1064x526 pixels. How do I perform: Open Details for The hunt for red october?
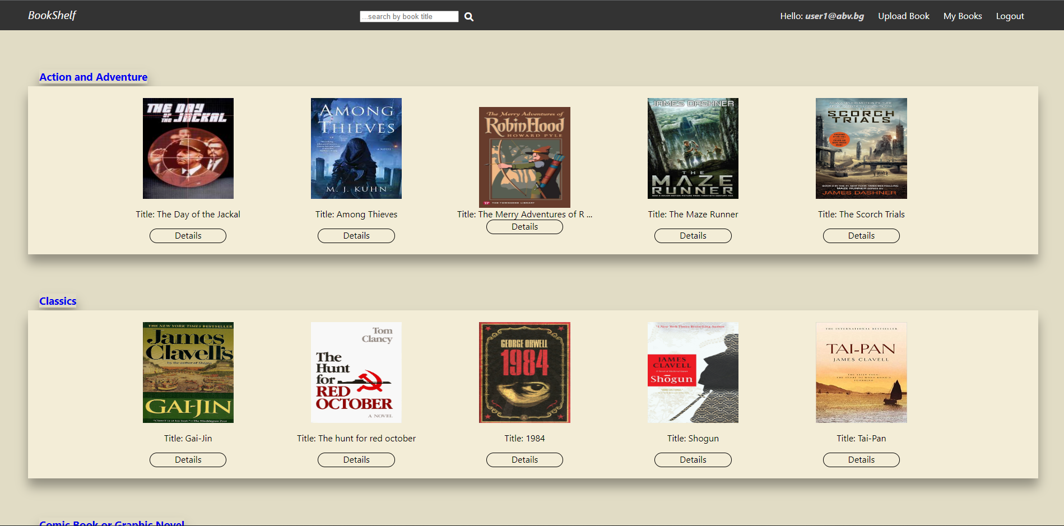click(356, 460)
